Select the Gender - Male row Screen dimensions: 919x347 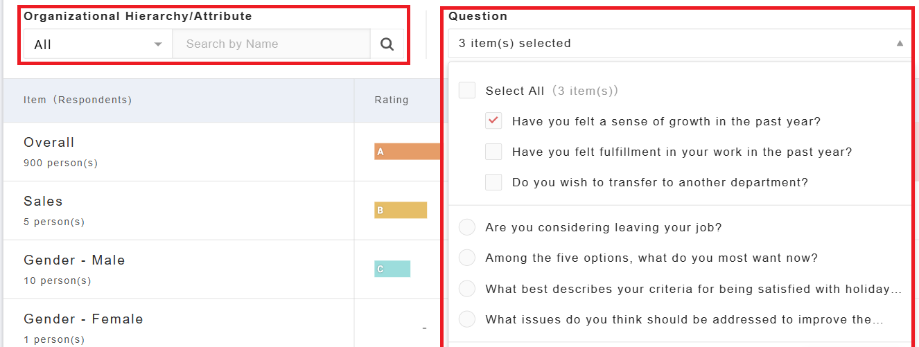point(75,260)
